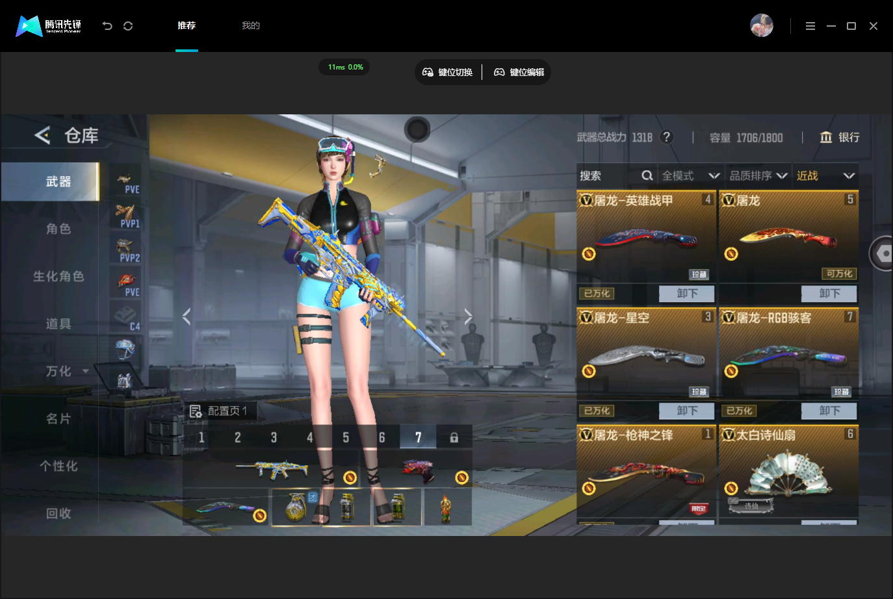Select config slot number 3

pos(274,438)
